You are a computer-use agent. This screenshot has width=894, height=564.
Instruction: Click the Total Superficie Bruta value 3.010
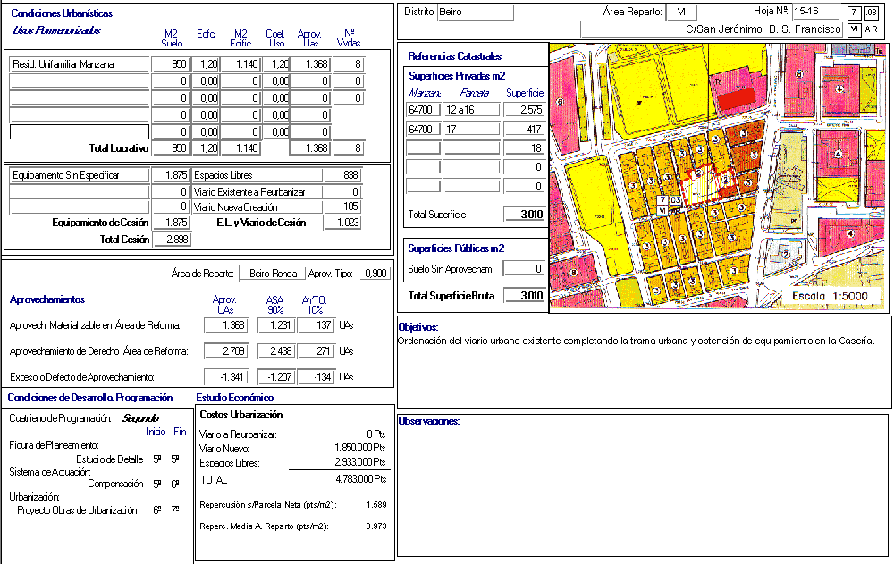pos(524,296)
